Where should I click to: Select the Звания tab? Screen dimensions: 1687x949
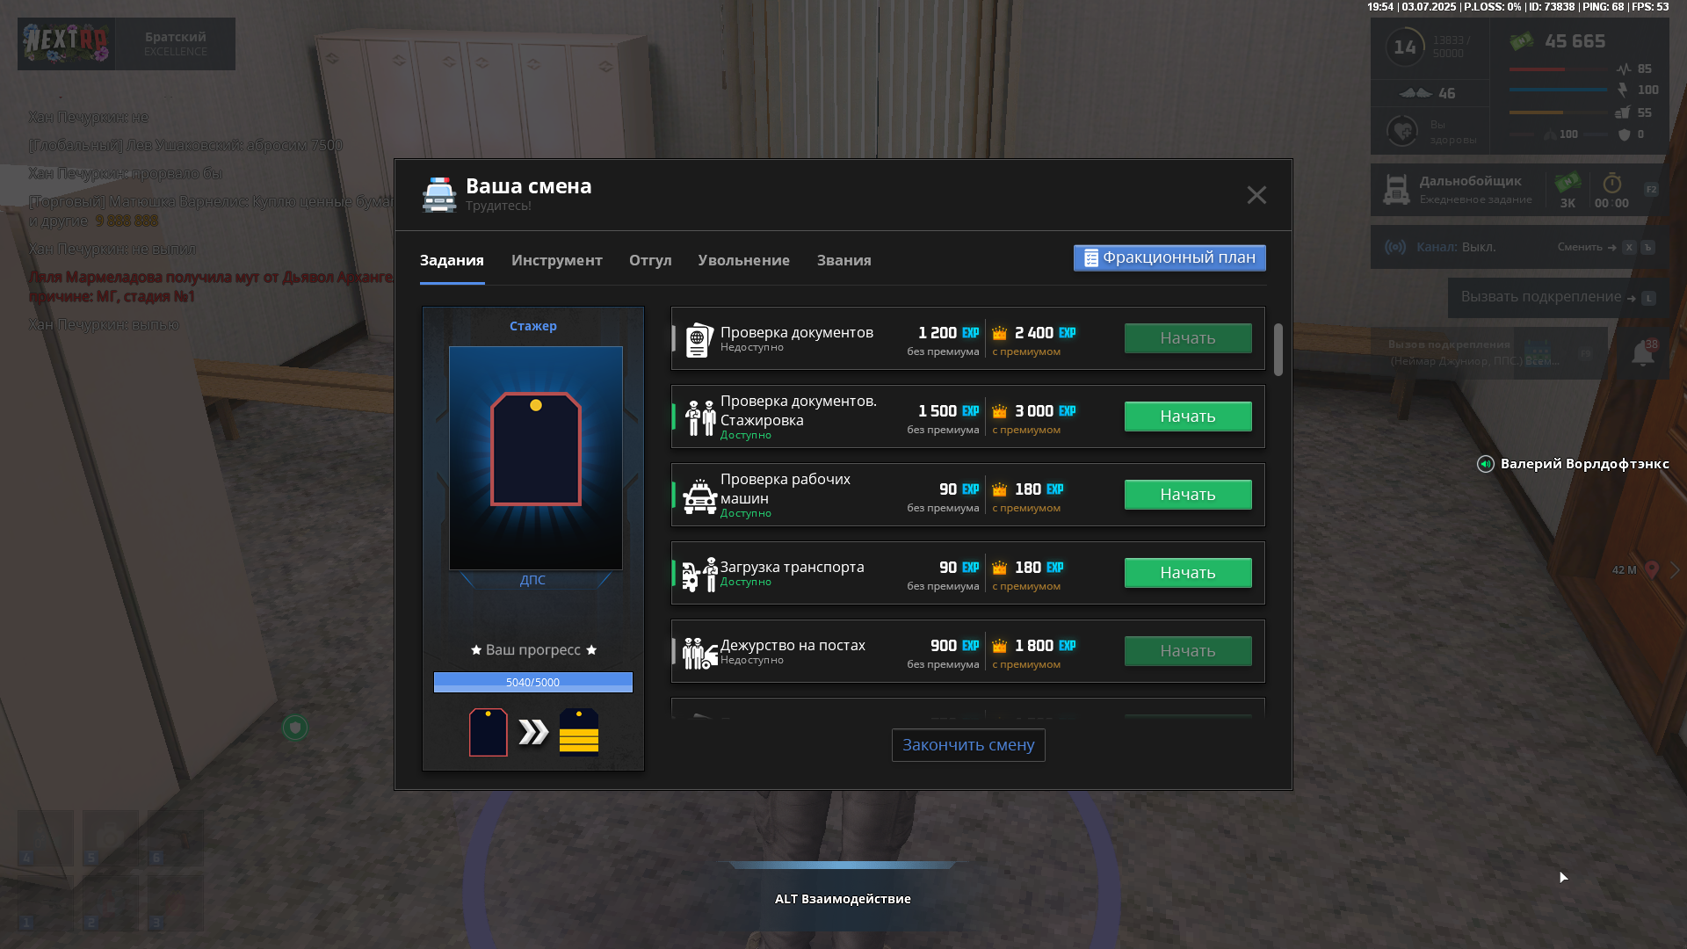[844, 260]
